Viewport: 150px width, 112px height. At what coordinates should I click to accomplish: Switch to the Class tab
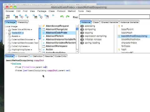tap(96, 22)
